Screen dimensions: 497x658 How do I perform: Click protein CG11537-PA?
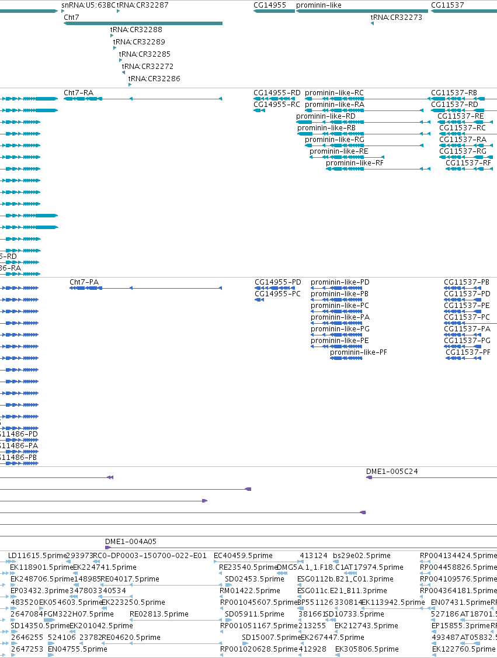point(467,330)
